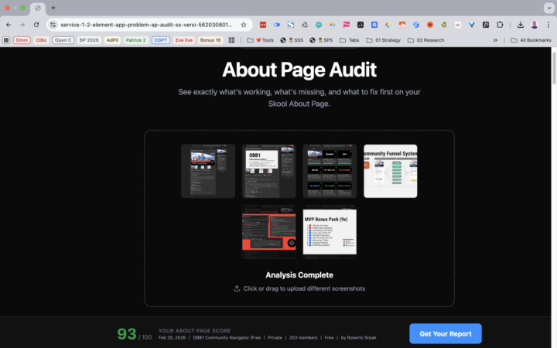Open the BP 2026 bookmark
Image resolution: width=557 pixels, height=348 pixels.
tap(89, 40)
